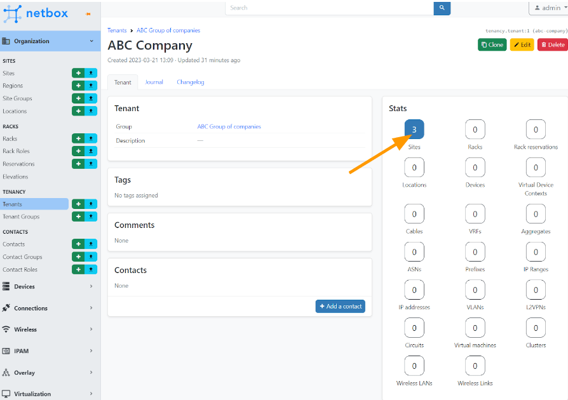Screen dimensions: 568x400
Task: Open Elevations in the sidebar
Action: 15,177
